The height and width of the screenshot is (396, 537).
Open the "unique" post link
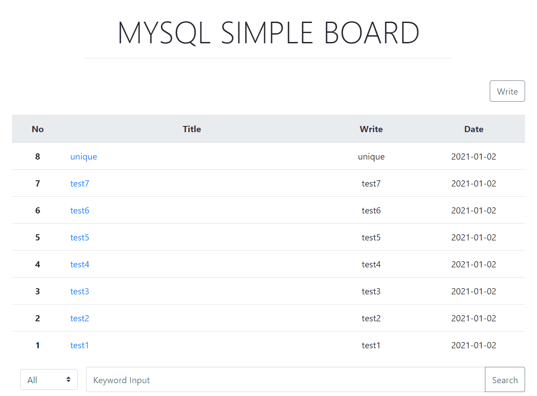(83, 156)
